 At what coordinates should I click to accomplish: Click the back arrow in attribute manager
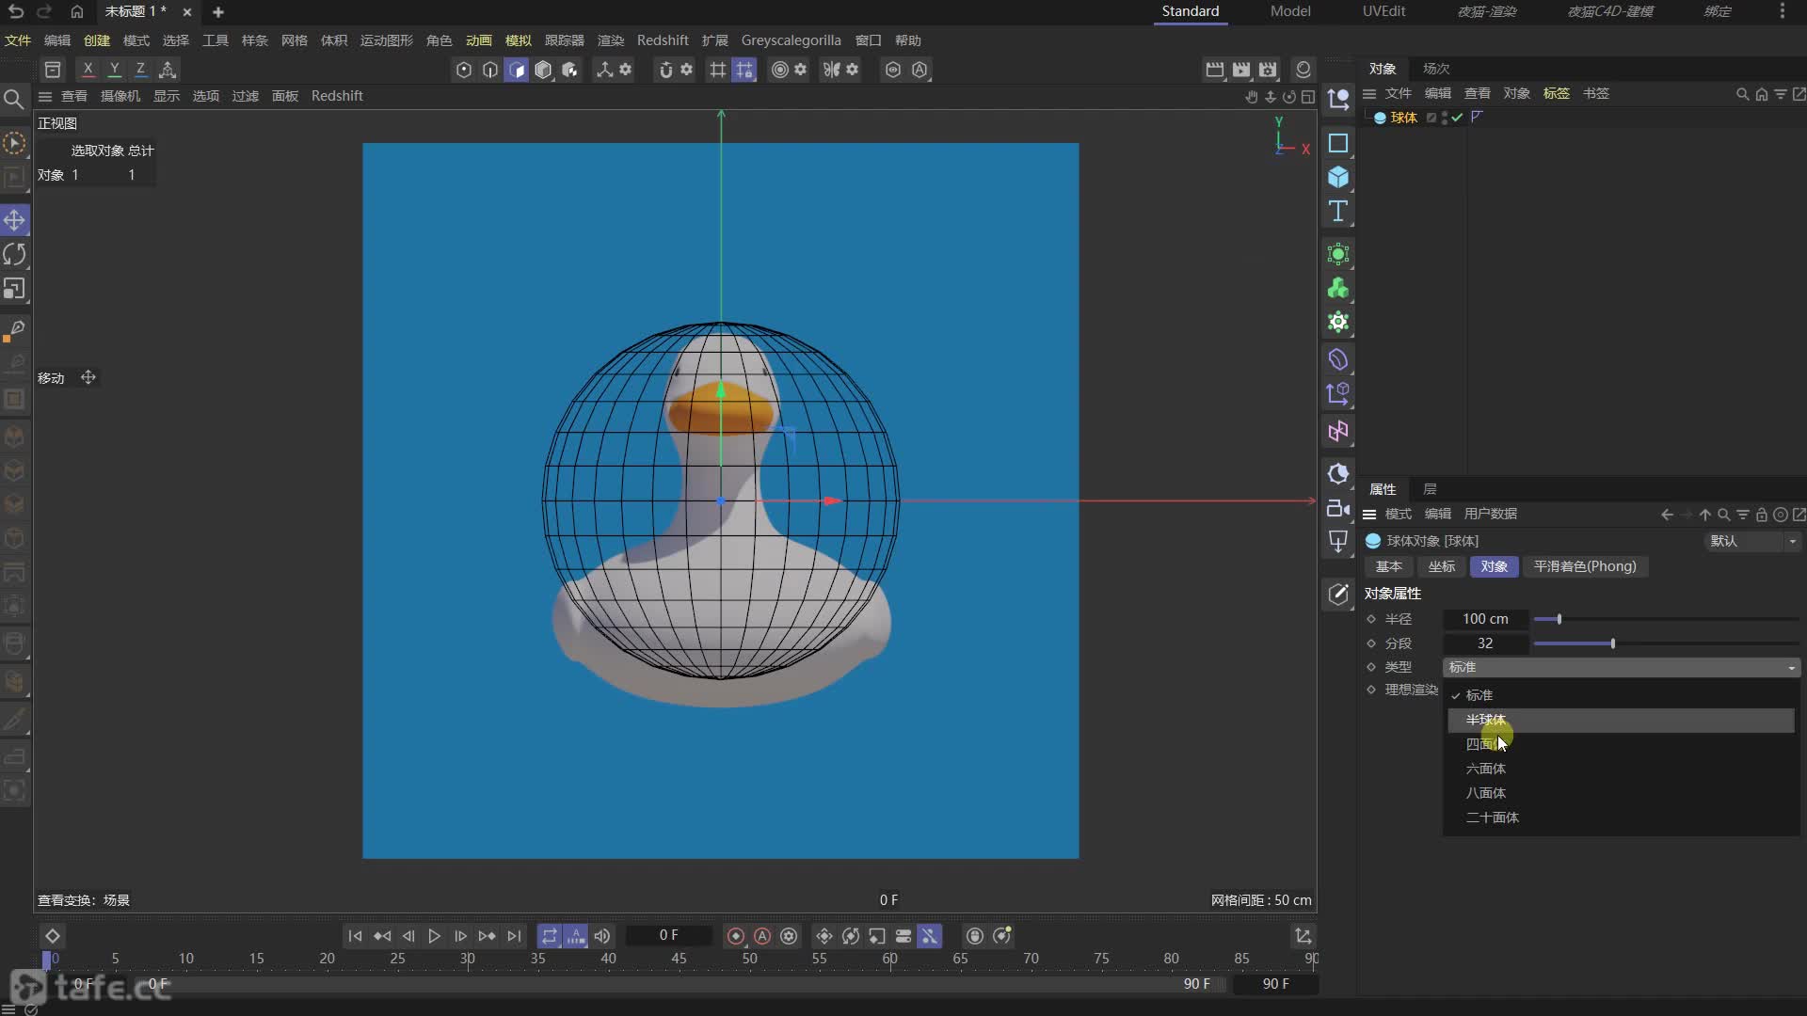[1667, 515]
